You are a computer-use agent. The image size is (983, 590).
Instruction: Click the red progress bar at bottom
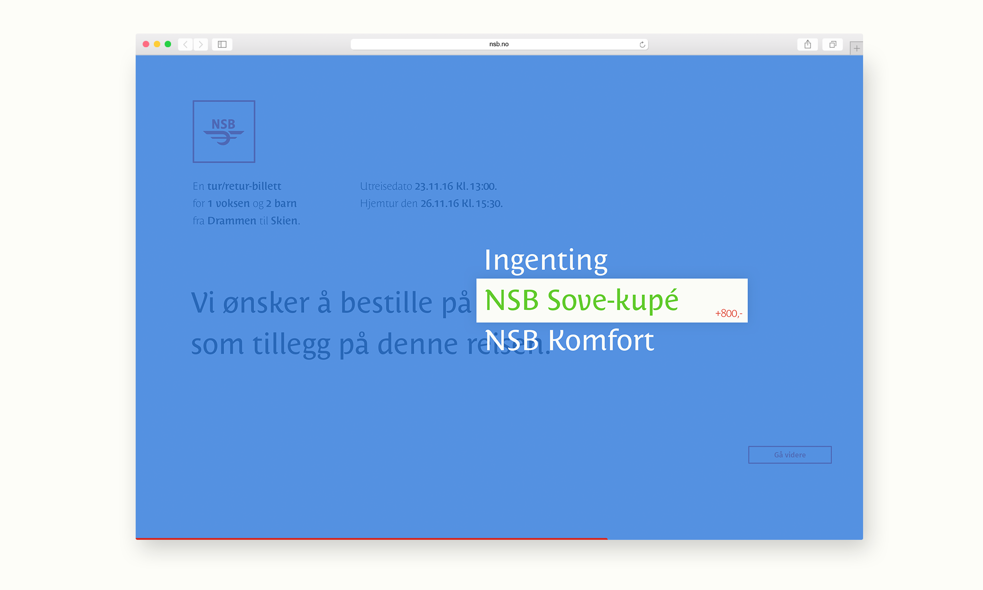point(372,539)
